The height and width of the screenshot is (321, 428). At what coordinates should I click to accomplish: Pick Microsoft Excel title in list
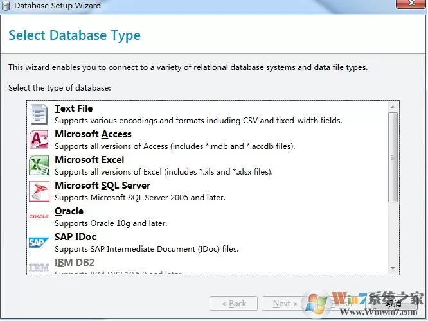click(89, 160)
